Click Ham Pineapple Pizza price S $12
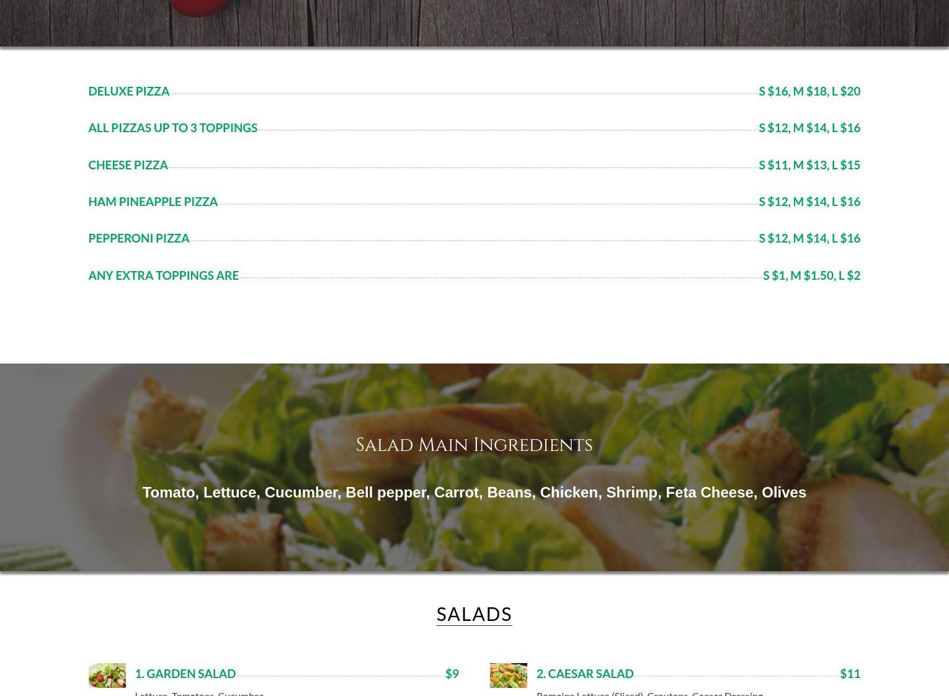The height and width of the screenshot is (696, 949). pos(809,202)
